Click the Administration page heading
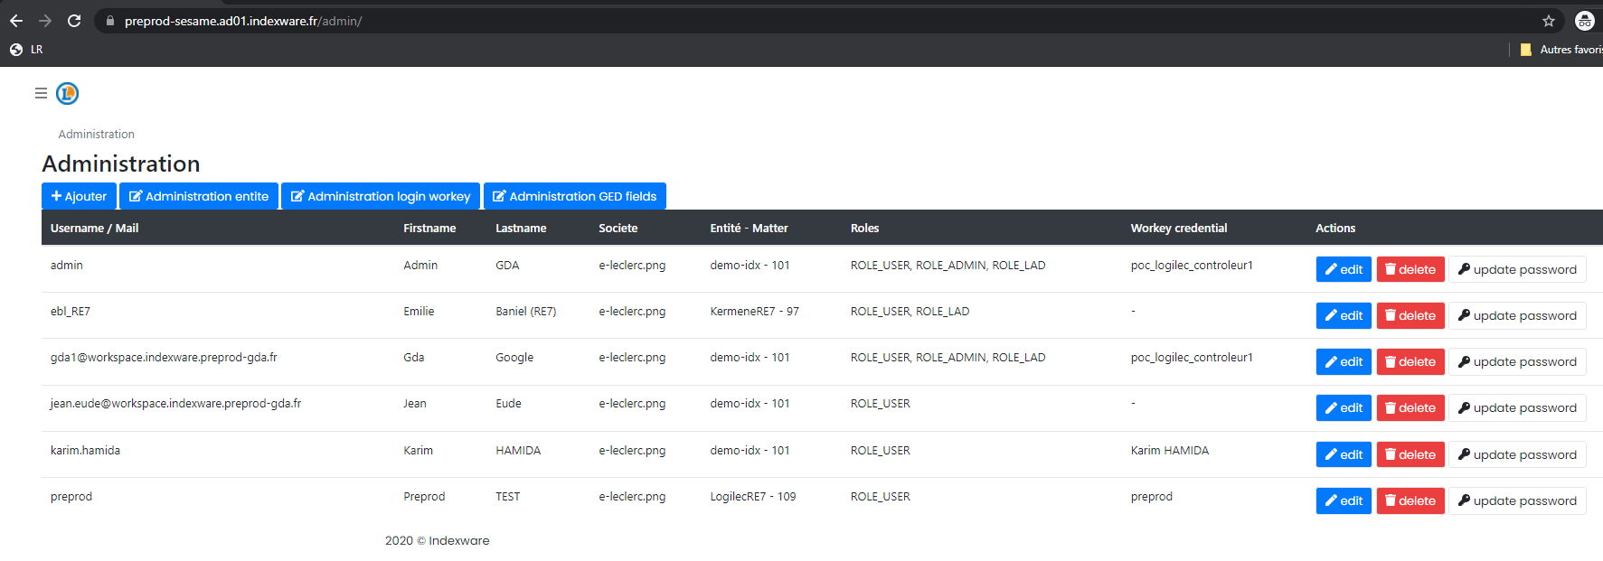Screen dimensions: 1603x561 click(121, 164)
